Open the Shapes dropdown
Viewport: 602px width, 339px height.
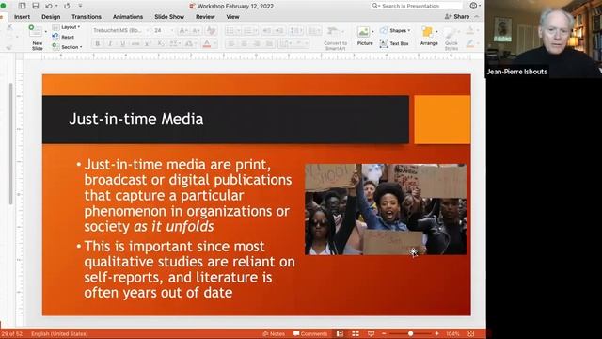(395, 30)
